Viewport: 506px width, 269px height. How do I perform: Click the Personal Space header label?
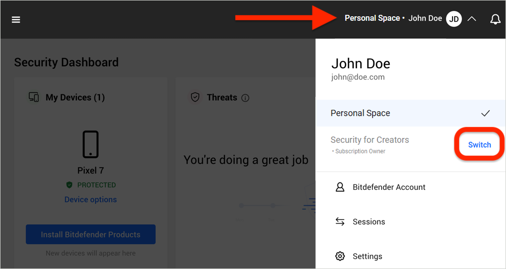click(372, 18)
